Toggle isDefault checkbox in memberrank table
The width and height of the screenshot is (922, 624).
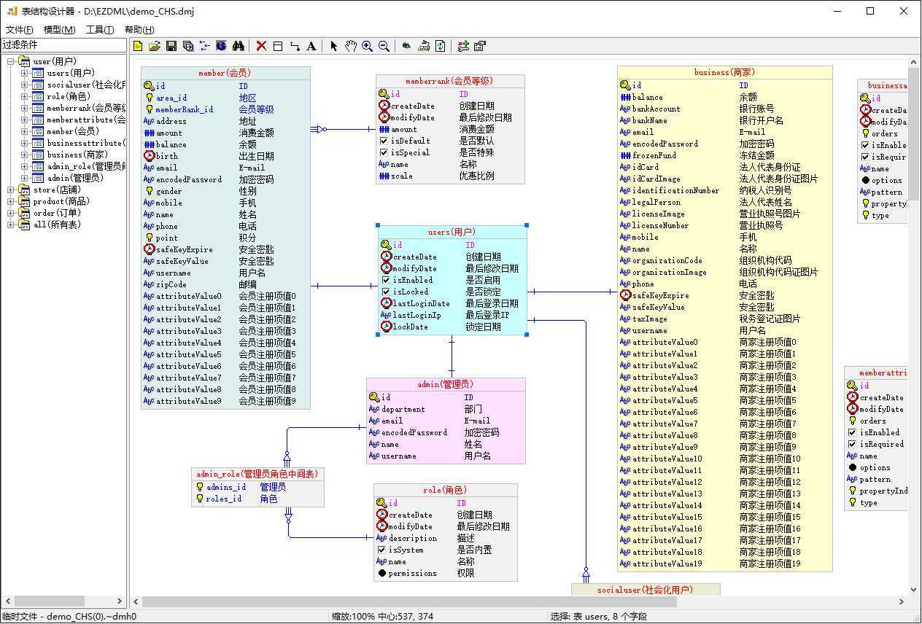[384, 141]
